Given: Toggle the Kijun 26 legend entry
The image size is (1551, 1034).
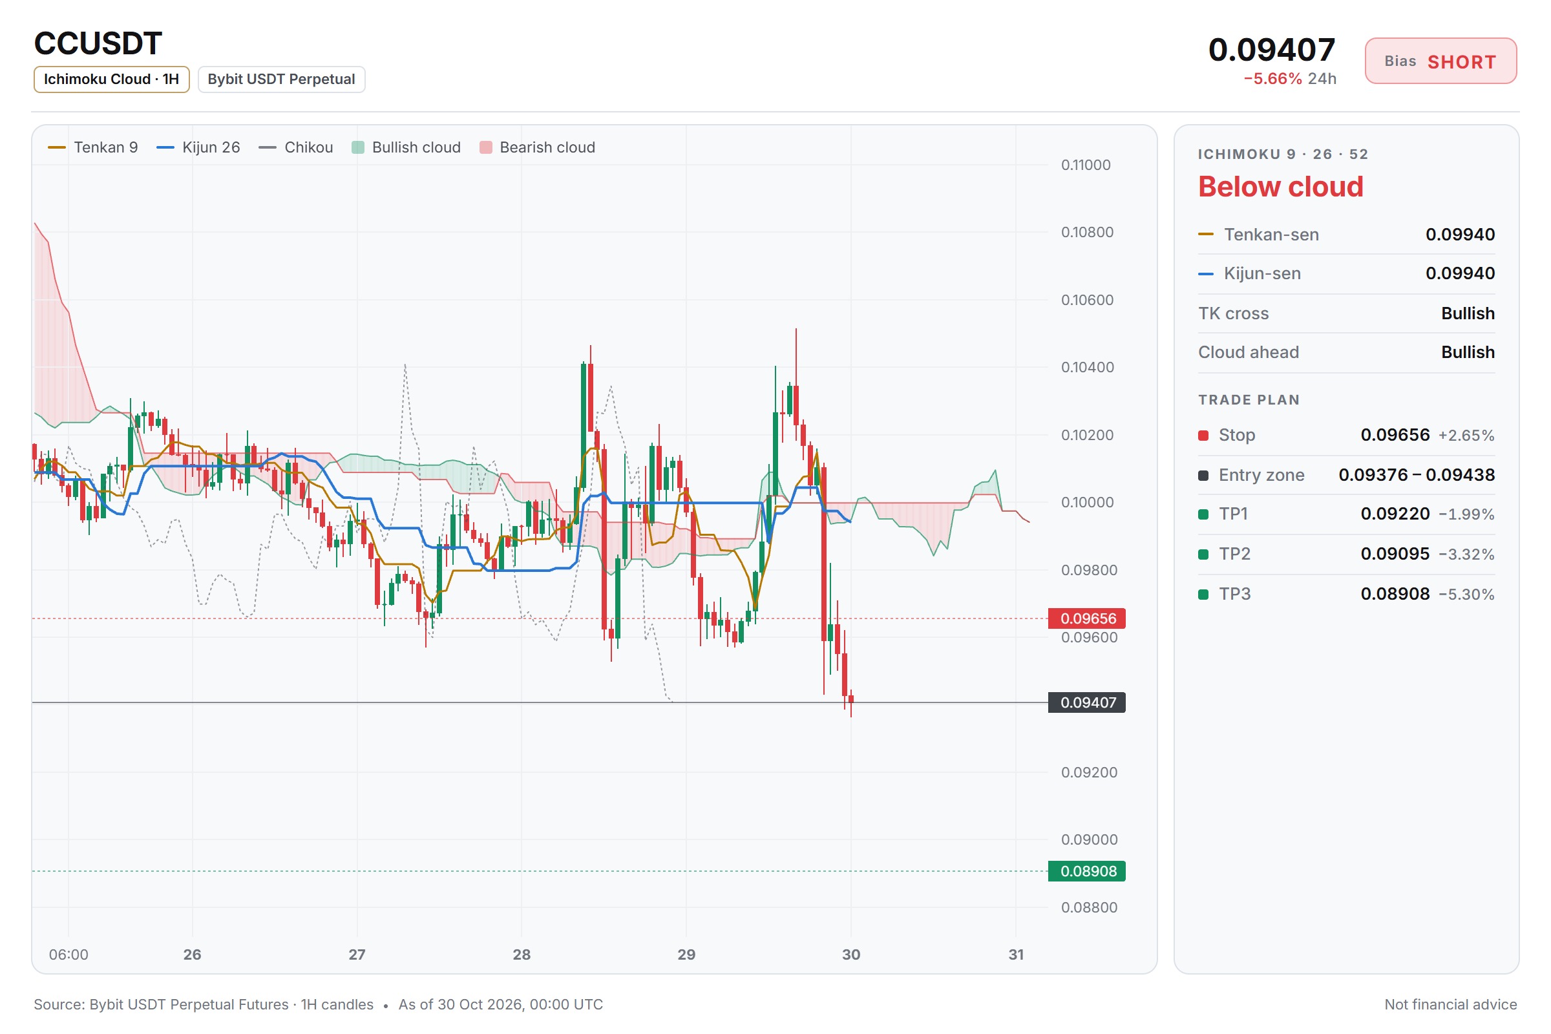Looking at the screenshot, I should click(x=198, y=147).
